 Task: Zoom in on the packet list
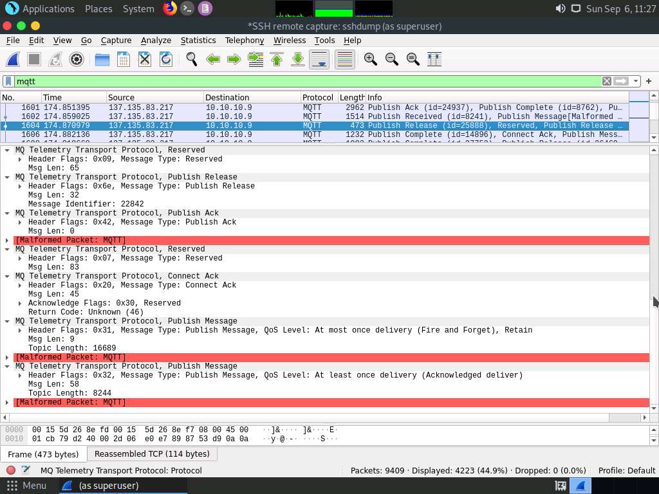pos(370,59)
